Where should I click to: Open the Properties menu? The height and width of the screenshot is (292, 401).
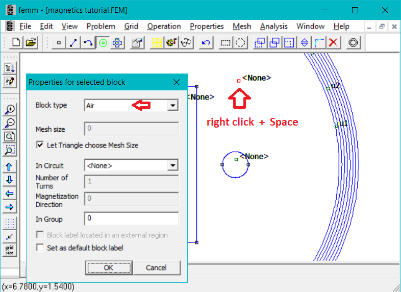pos(207,26)
